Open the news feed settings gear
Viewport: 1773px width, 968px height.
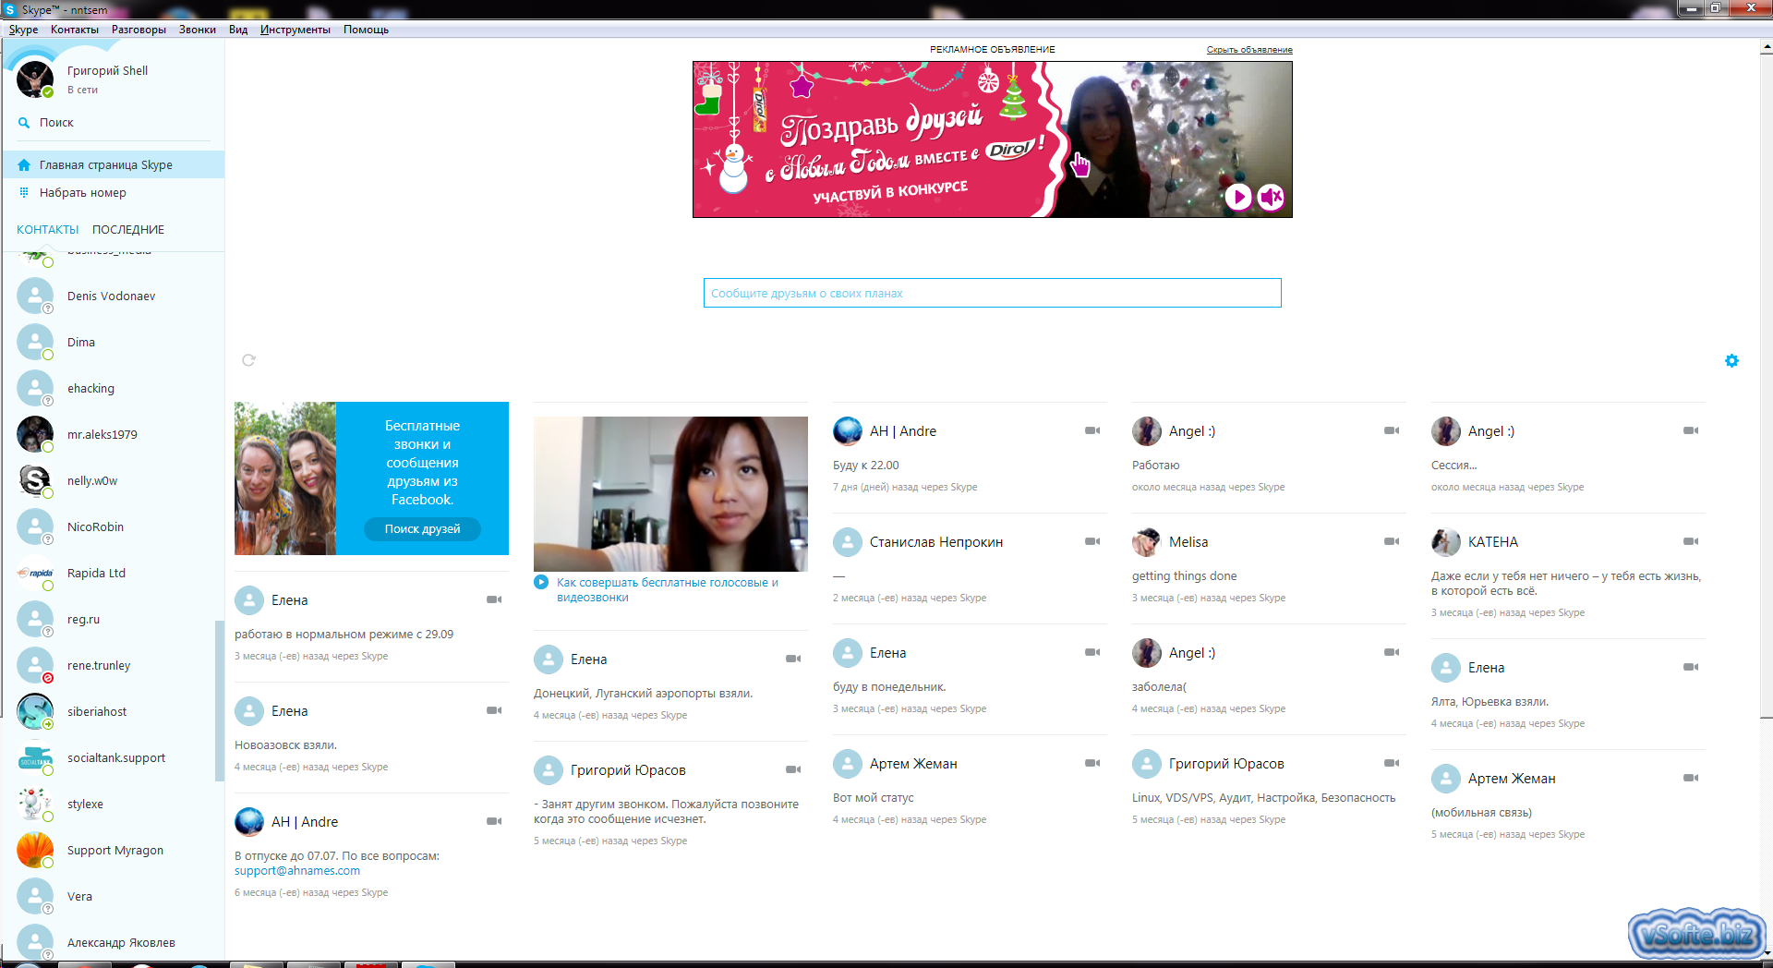coord(1731,361)
